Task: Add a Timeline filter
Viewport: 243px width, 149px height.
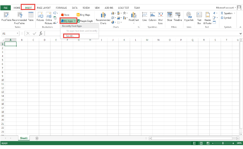Action: 178,16
